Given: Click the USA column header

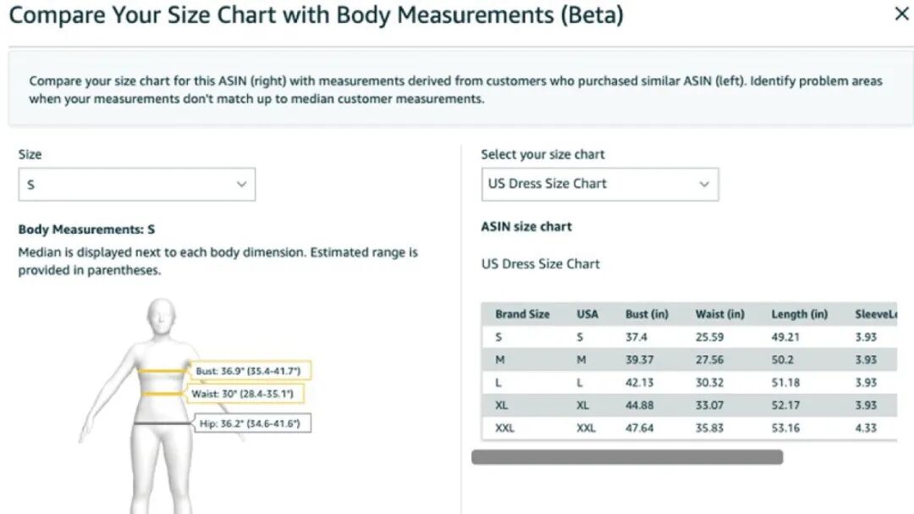Looking at the screenshot, I should (587, 314).
